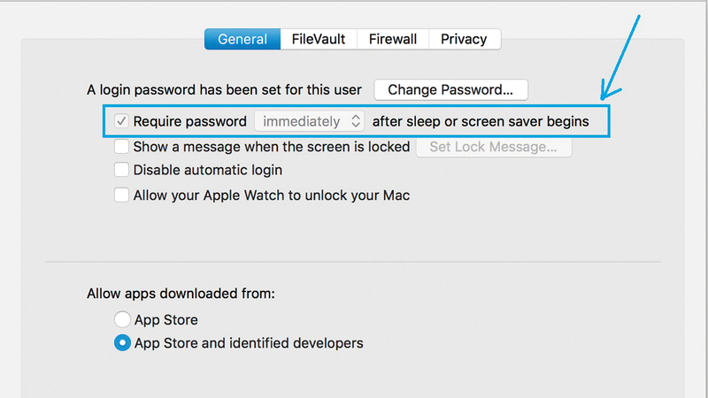Click the 'Require password' label text

[189, 121]
